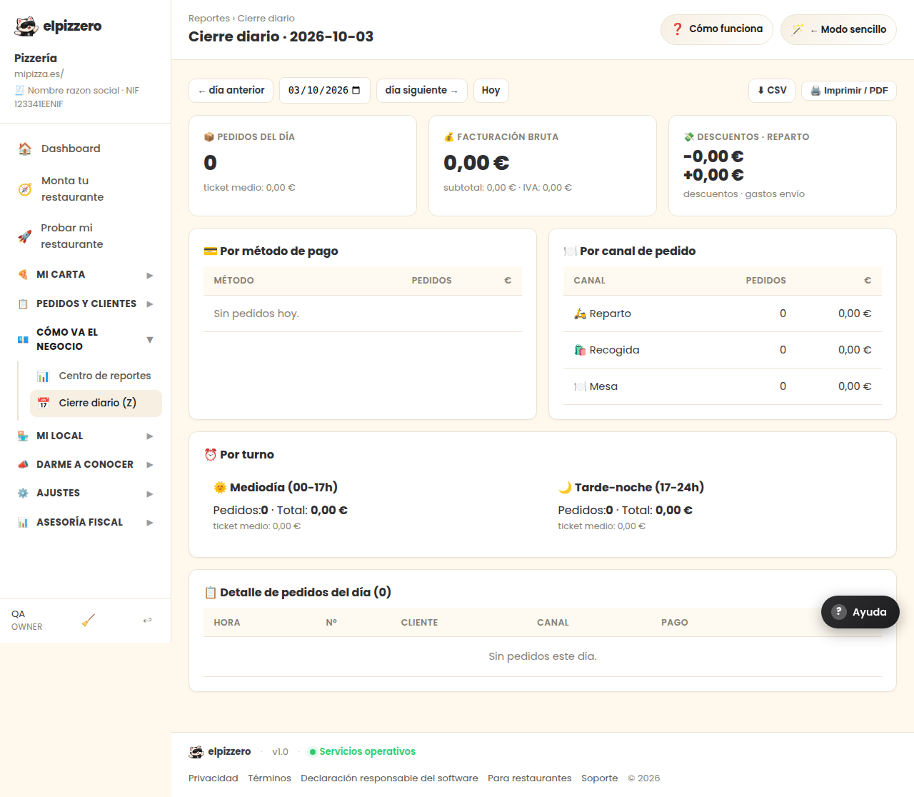
Task: Open Cómo funciona help
Action: 717,29
